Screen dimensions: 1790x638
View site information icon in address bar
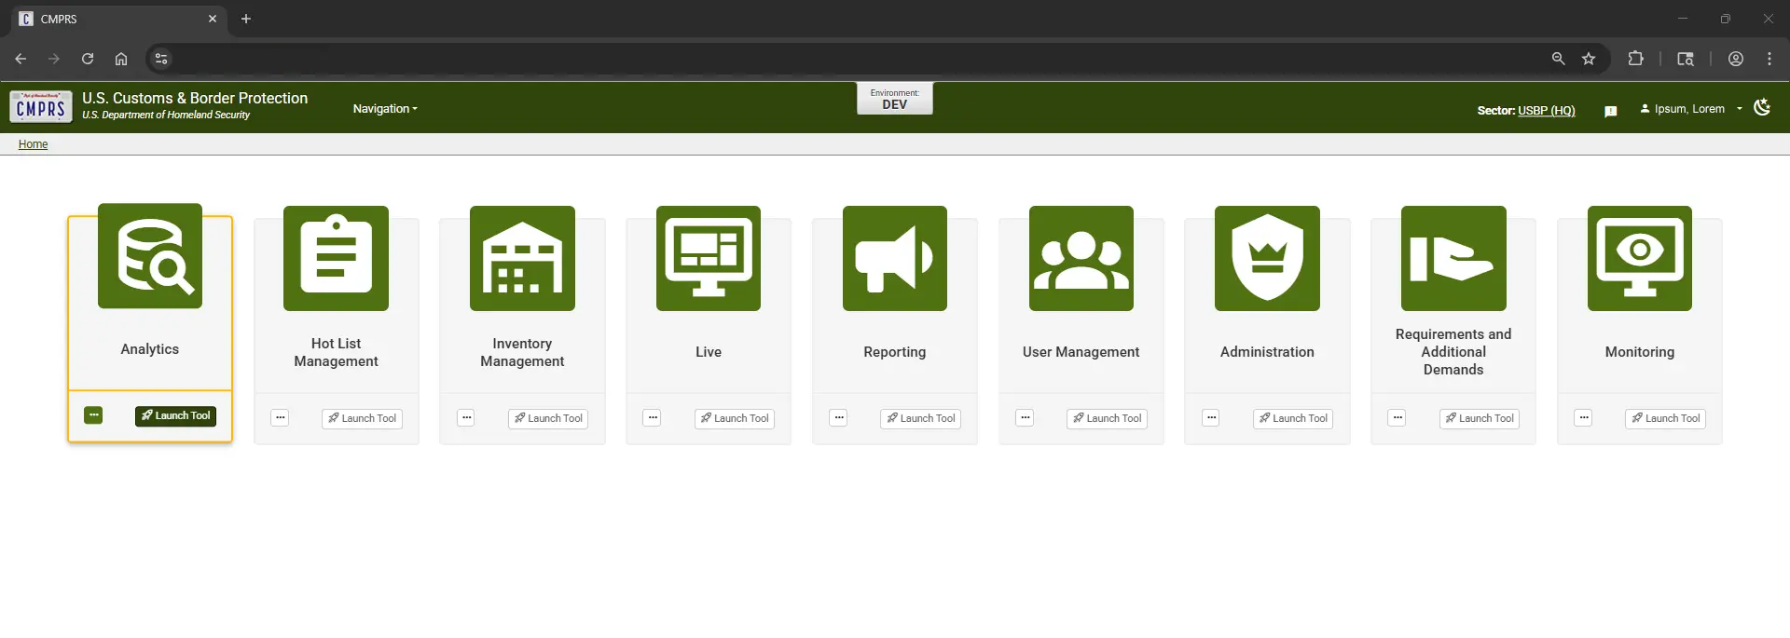pyautogui.click(x=161, y=59)
